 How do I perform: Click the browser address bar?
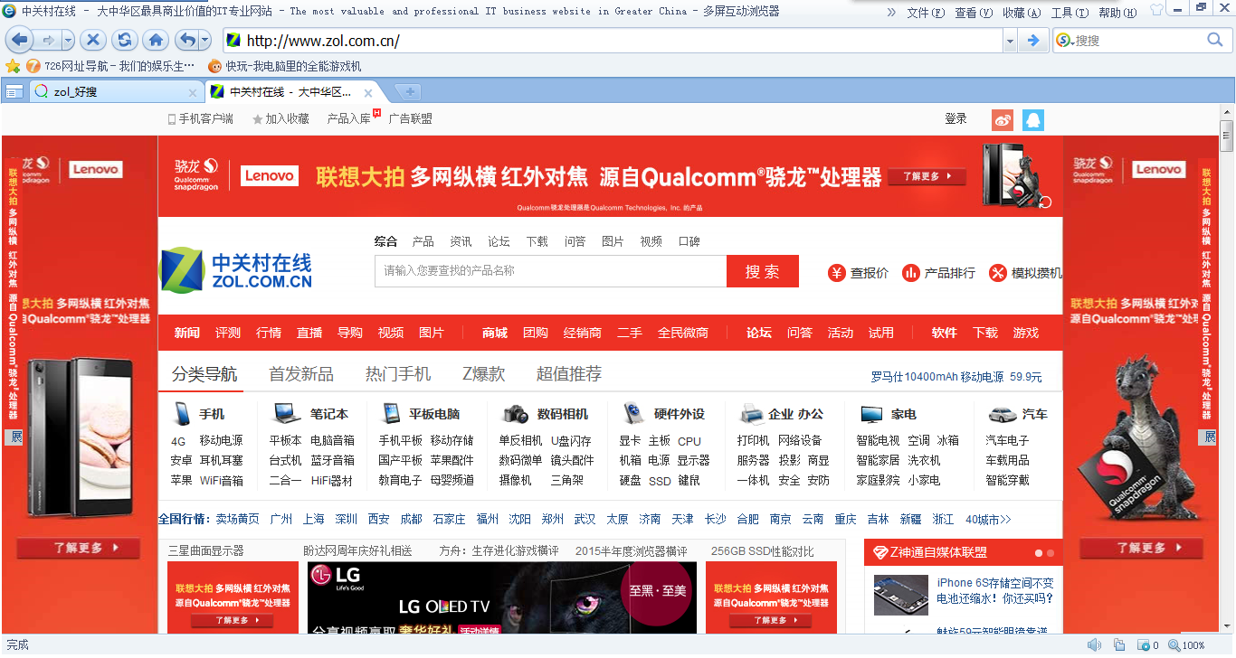(613, 41)
